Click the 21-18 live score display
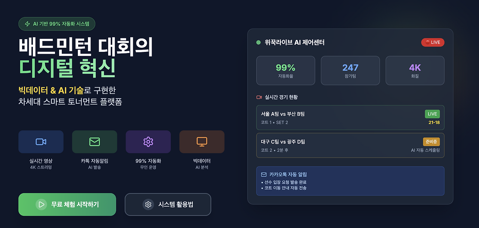The height and width of the screenshot is (228, 479). pyautogui.click(x=433, y=122)
